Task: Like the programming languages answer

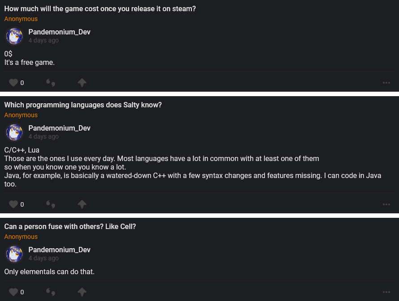Action: 13,204
